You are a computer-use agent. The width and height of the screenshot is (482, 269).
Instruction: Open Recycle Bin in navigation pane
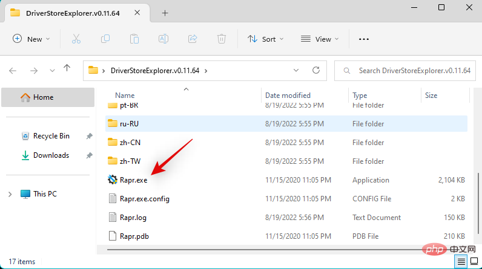pos(51,136)
